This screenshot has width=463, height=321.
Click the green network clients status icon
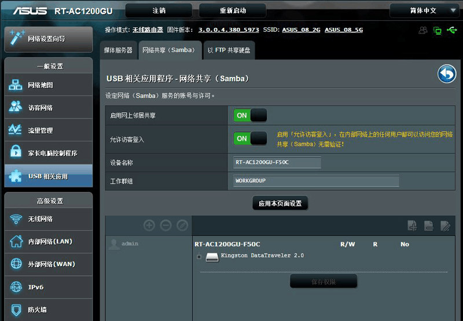(438, 30)
